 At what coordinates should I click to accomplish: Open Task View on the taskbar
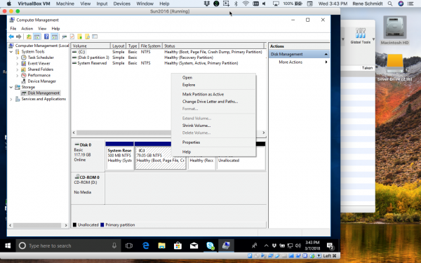pos(129,245)
